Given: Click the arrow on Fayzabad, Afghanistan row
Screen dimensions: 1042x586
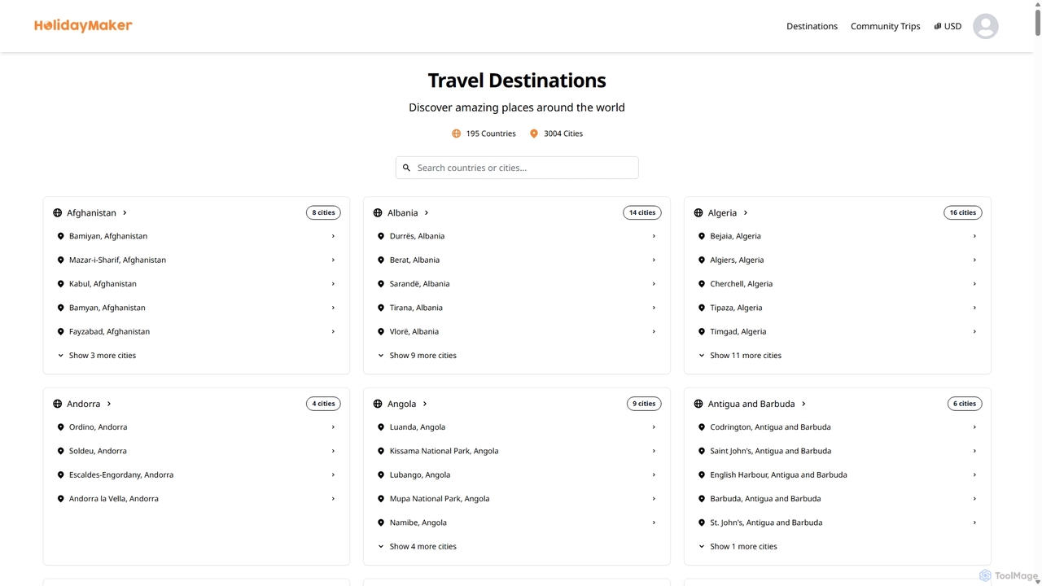Looking at the screenshot, I should click(x=333, y=331).
